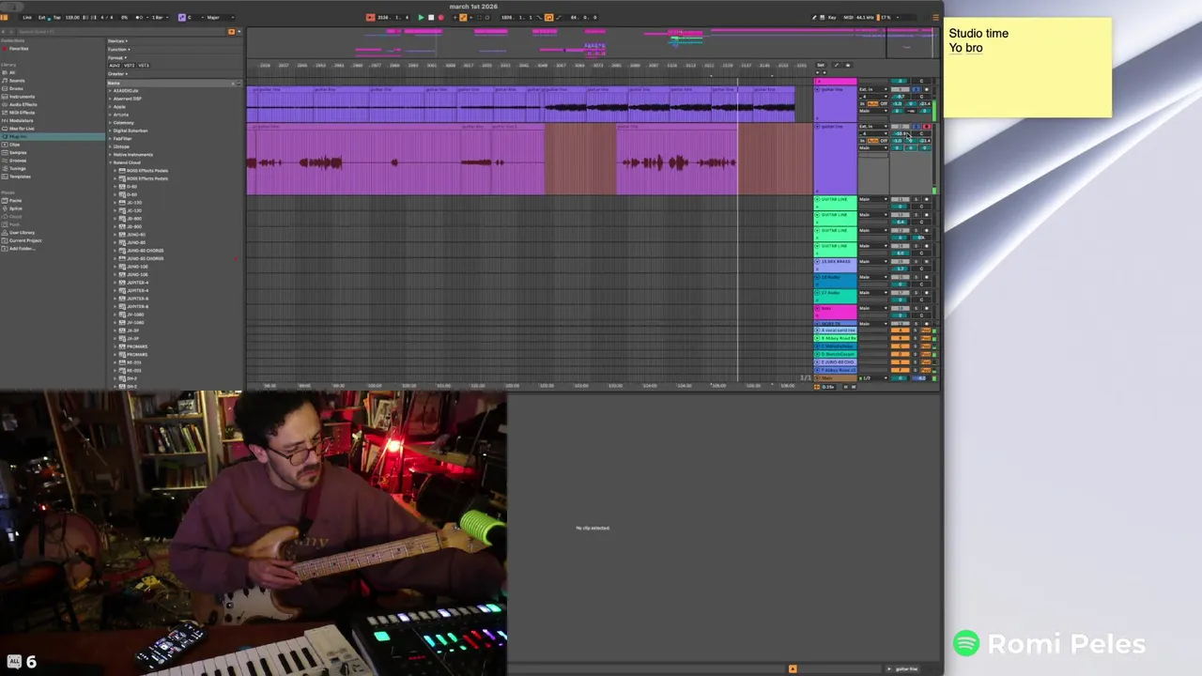Expand the Arturia plug-in folder
Screen dimensions: 1202x676
(x=112, y=115)
